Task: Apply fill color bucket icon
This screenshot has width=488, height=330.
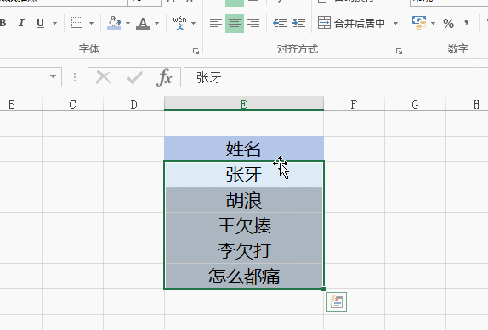Action: [114, 23]
